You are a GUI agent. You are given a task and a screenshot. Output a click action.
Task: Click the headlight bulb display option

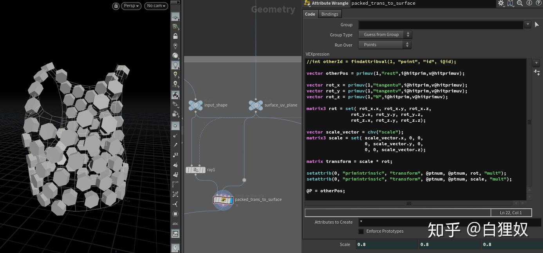coord(175,65)
